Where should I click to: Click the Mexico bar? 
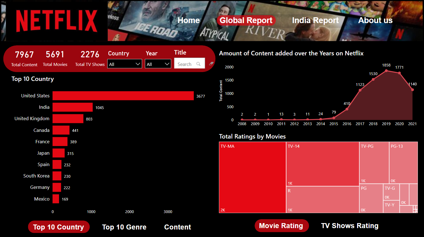[x=56, y=199]
